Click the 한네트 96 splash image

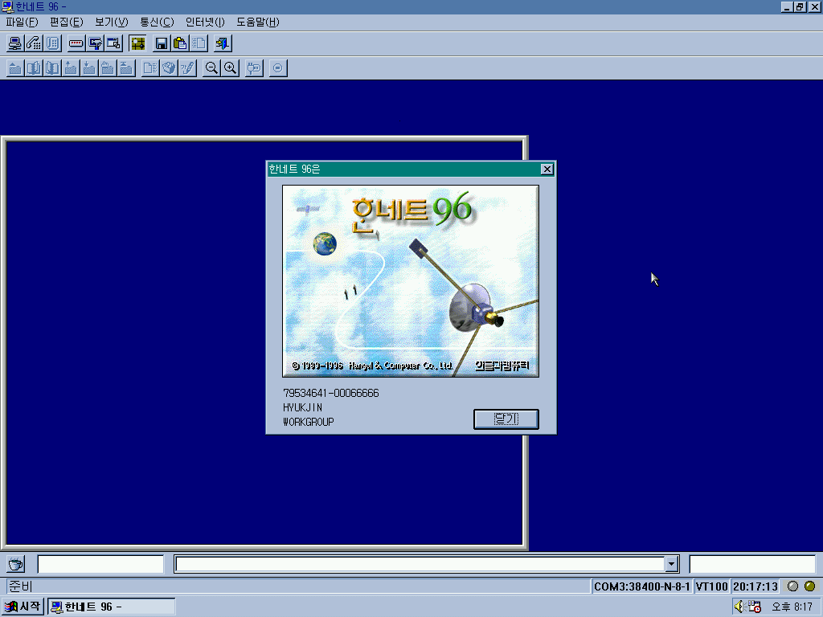tap(411, 280)
